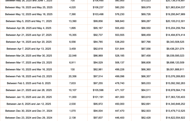
Task: Select the 7,390 cell in the May 12 row
Action: pos(72,14)
